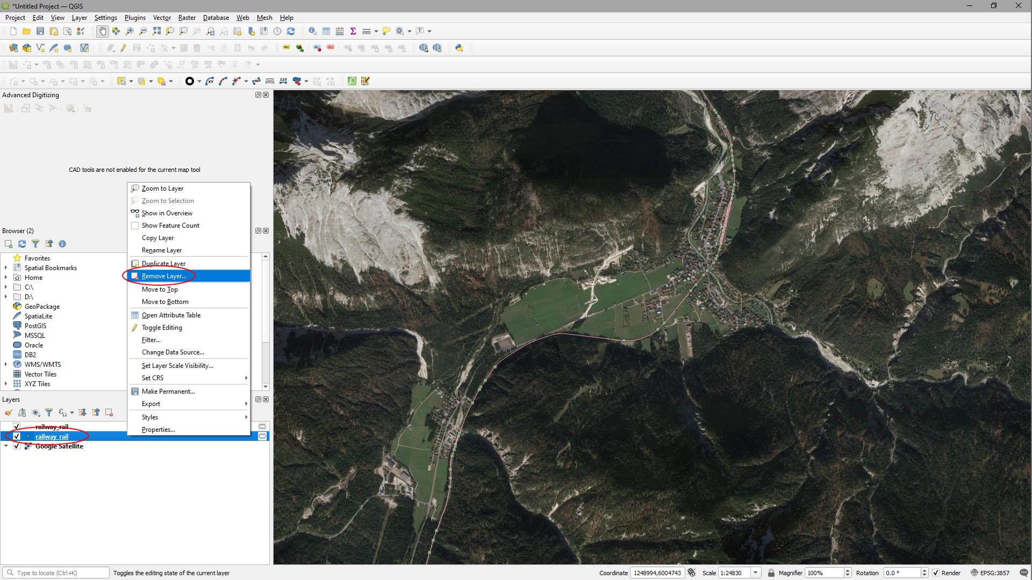Toggle visibility of selected railway_rail layer

(17, 437)
